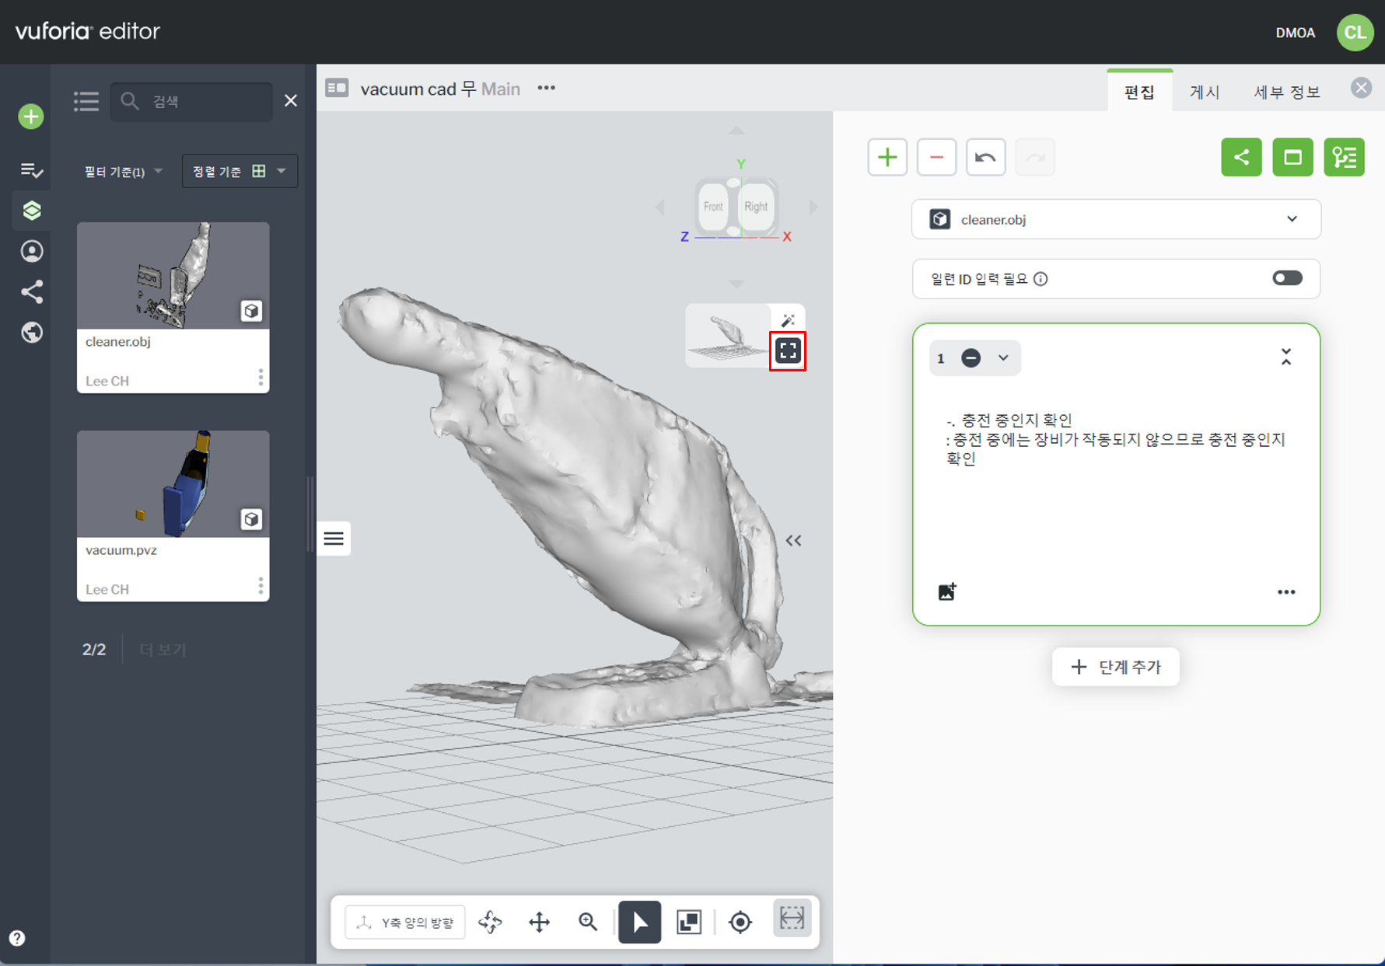Screen dimensions: 1385x966
Task: Toggle the list view icon beside search
Action: pos(86,101)
